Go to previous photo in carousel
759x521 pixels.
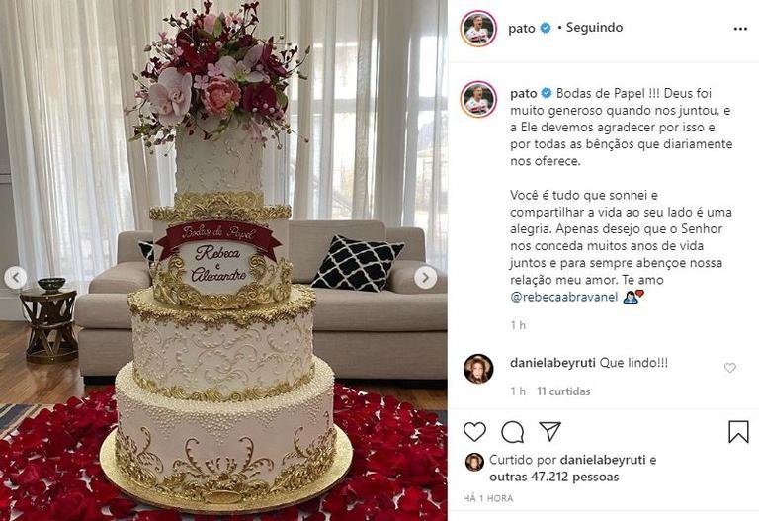coord(16,278)
